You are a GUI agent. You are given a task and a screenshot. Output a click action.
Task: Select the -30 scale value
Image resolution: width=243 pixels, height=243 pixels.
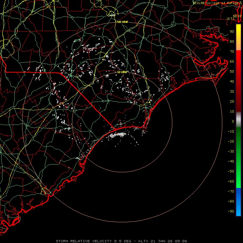pyautogui.click(x=231, y=151)
